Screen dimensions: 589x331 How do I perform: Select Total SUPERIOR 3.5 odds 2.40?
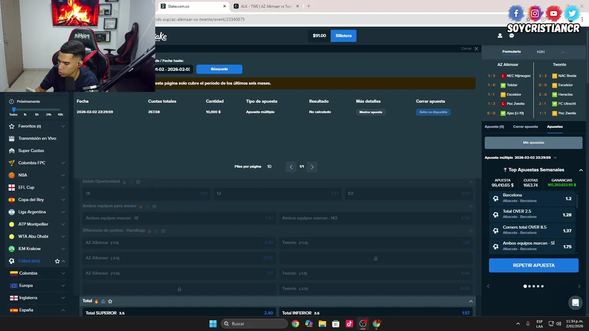click(x=179, y=313)
